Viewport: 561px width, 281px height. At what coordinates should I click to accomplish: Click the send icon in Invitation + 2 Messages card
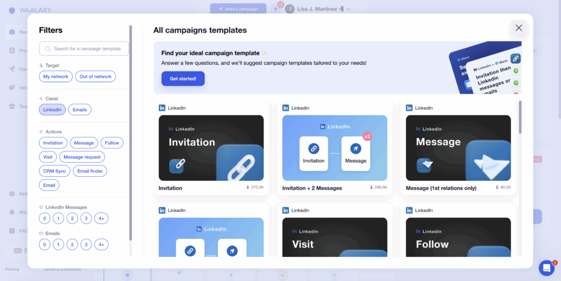pyautogui.click(x=356, y=149)
